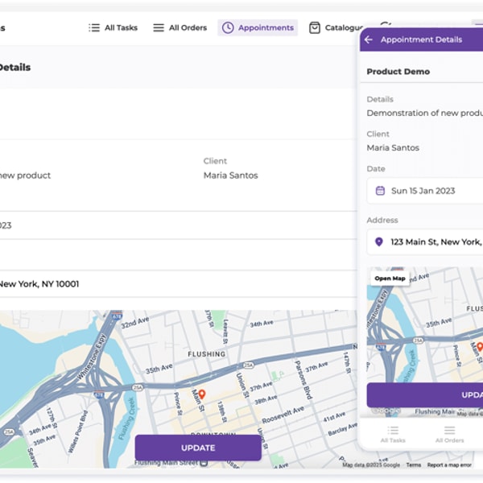Click the Whitestone Expy label on the large map
483x483 pixels.
[92, 357]
